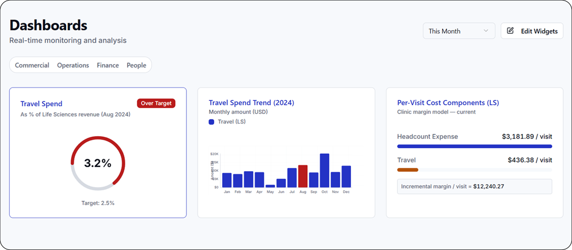
Task: Click the red August bar in chart
Action: pyautogui.click(x=303, y=176)
